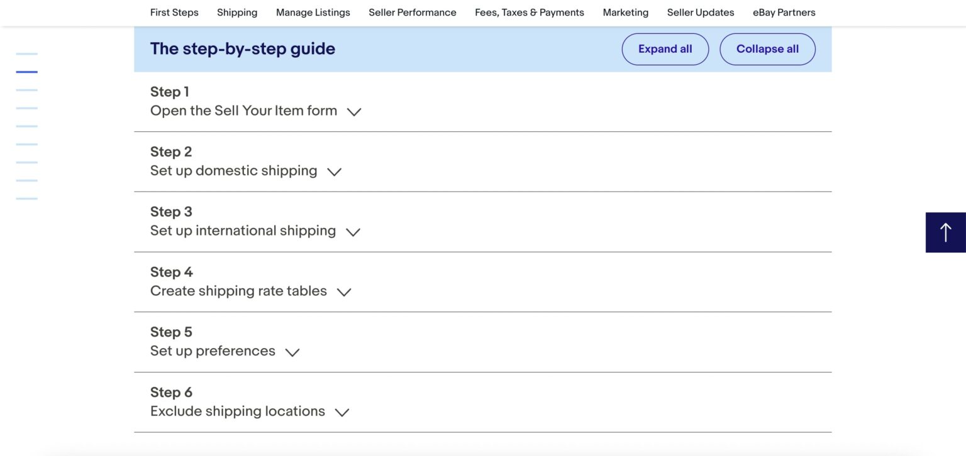The image size is (966, 456).
Task: Click the fifth sidebar progress line
Action: [x=26, y=125]
